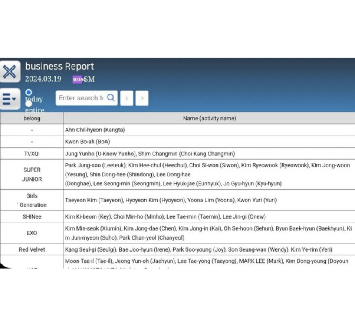Select the SHINee group cell
355x310 pixels.
pos(32,216)
